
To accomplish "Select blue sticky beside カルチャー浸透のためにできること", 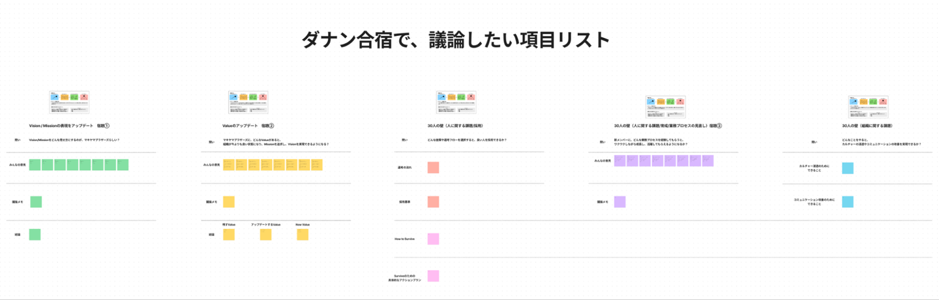I will click(x=848, y=168).
